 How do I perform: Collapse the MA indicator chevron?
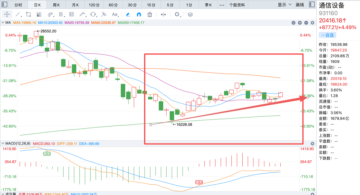pyautogui.click(x=3, y=23)
